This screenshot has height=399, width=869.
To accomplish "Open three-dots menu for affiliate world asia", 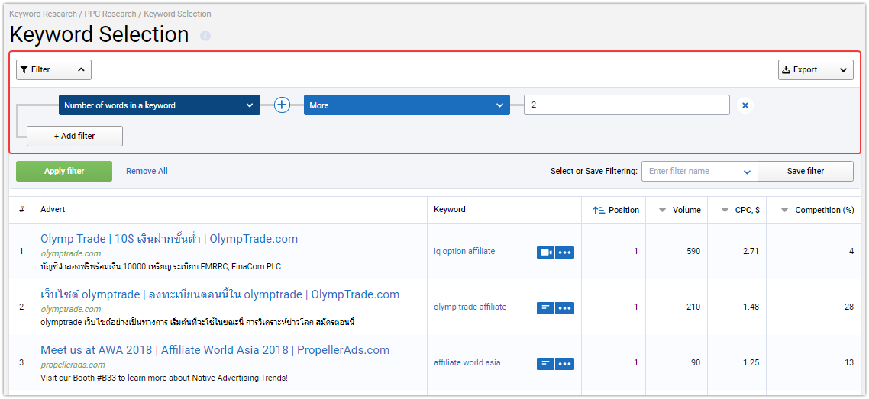I will tap(565, 364).
